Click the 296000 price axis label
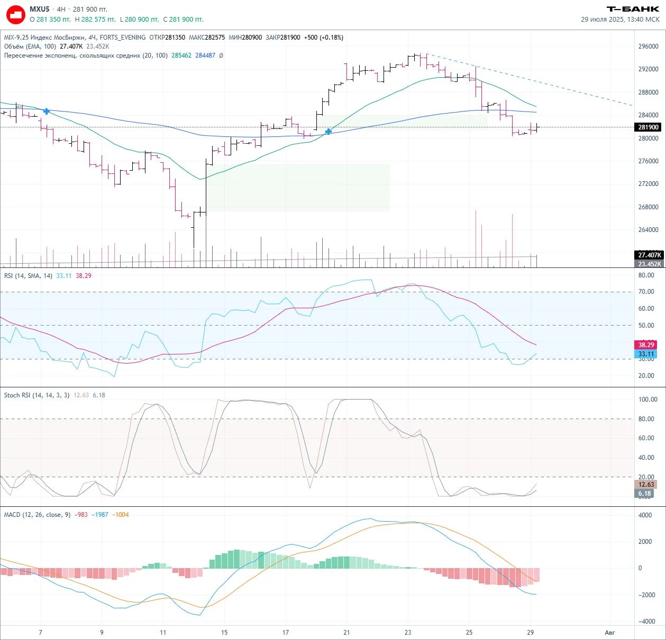666x640 pixels. (x=648, y=47)
